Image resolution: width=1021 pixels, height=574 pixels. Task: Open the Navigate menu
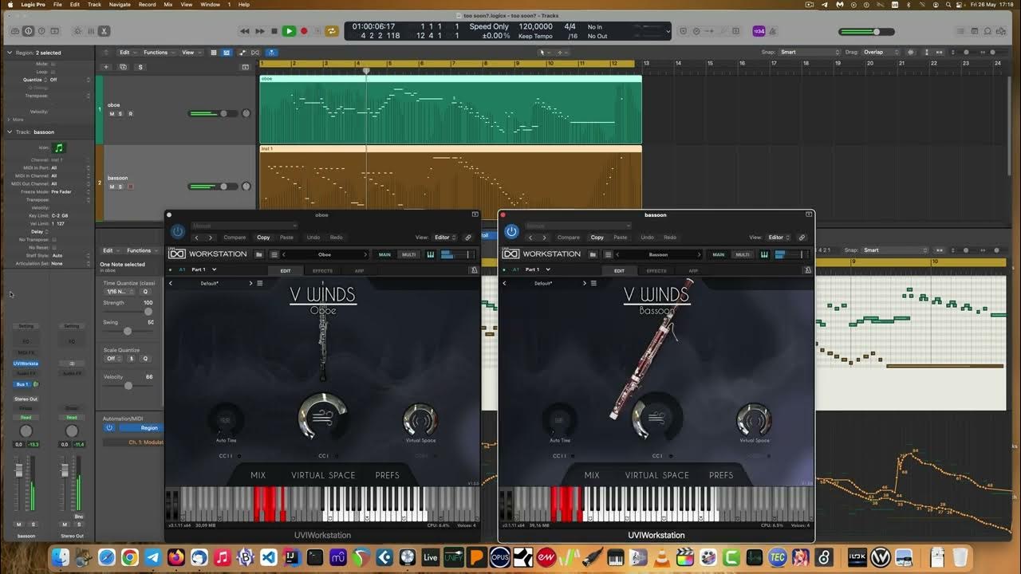pyautogui.click(x=120, y=4)
